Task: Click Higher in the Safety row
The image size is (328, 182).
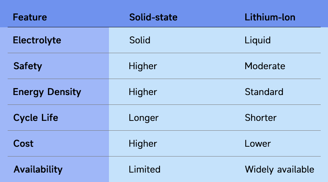Action: (x=143, y=66)
